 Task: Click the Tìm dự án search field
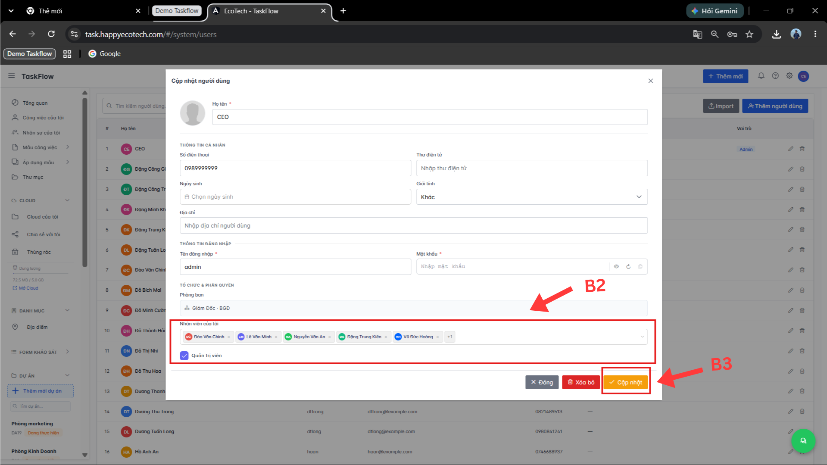tap(41, 406)
